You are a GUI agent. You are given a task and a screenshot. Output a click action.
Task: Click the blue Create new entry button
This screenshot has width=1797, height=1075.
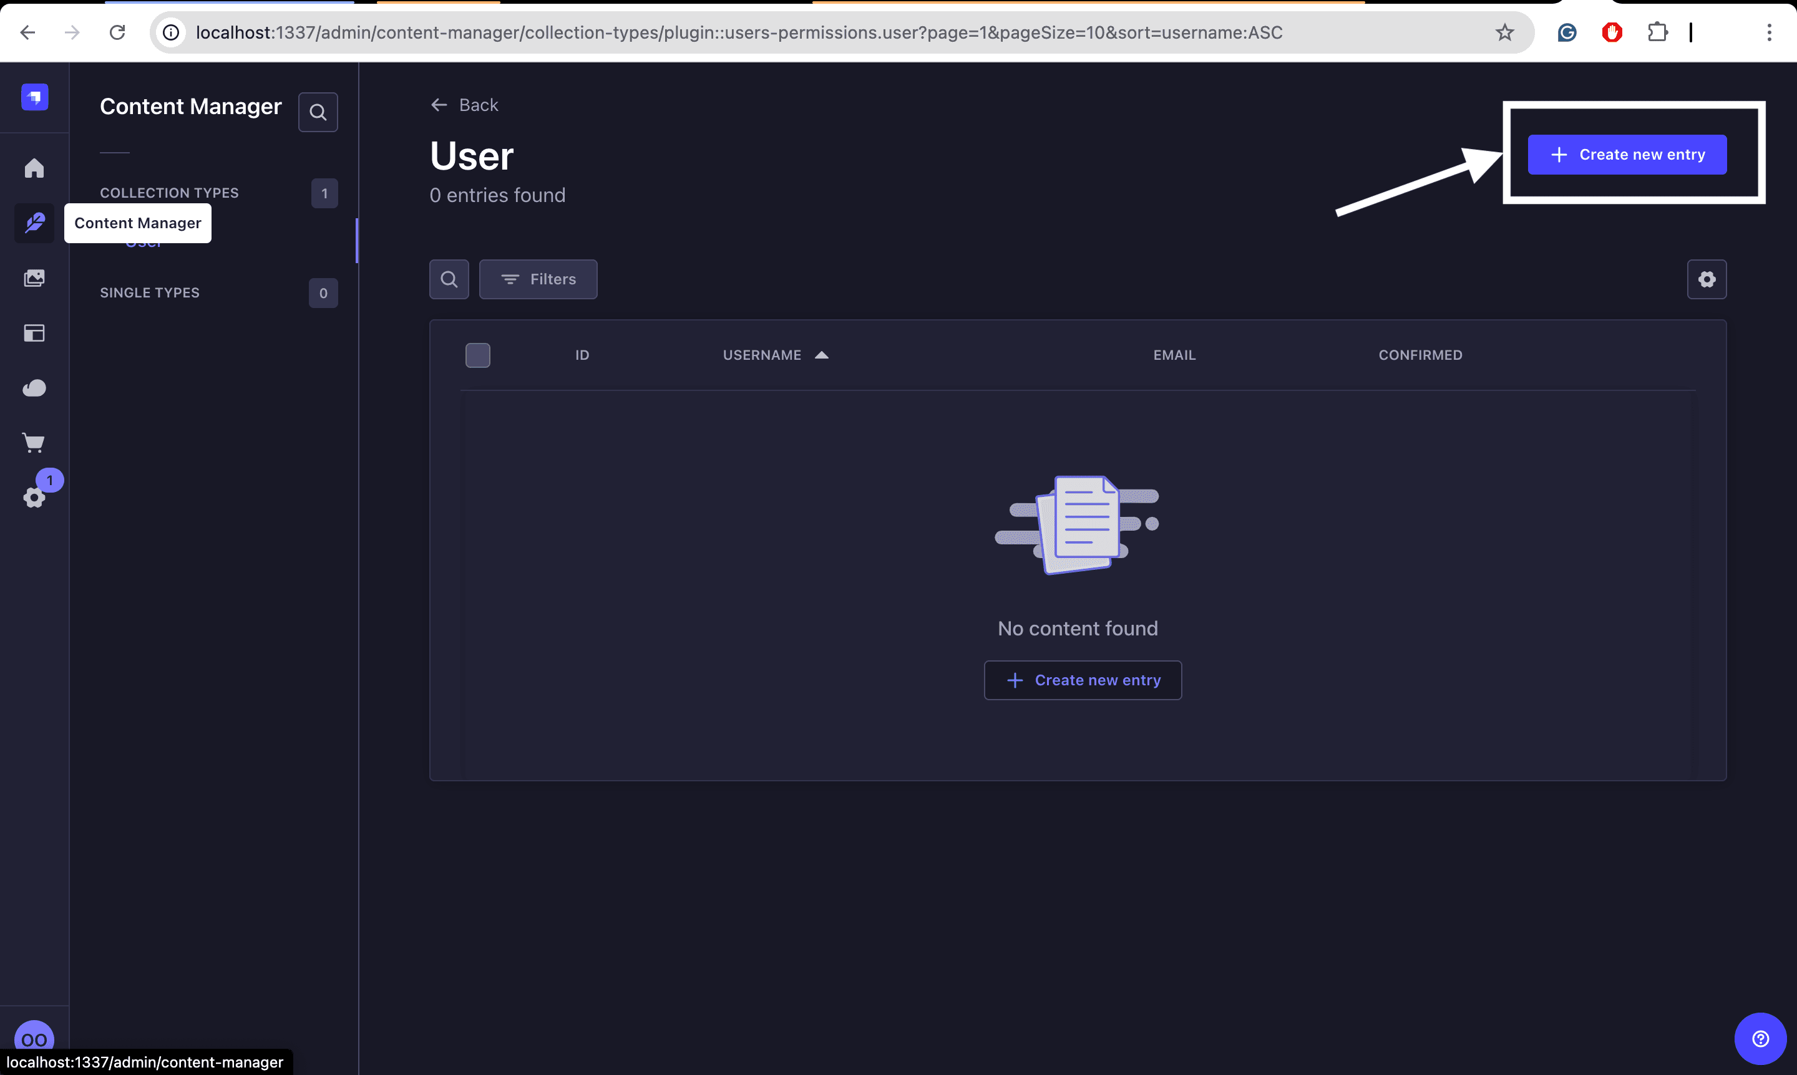[1627, 154]
